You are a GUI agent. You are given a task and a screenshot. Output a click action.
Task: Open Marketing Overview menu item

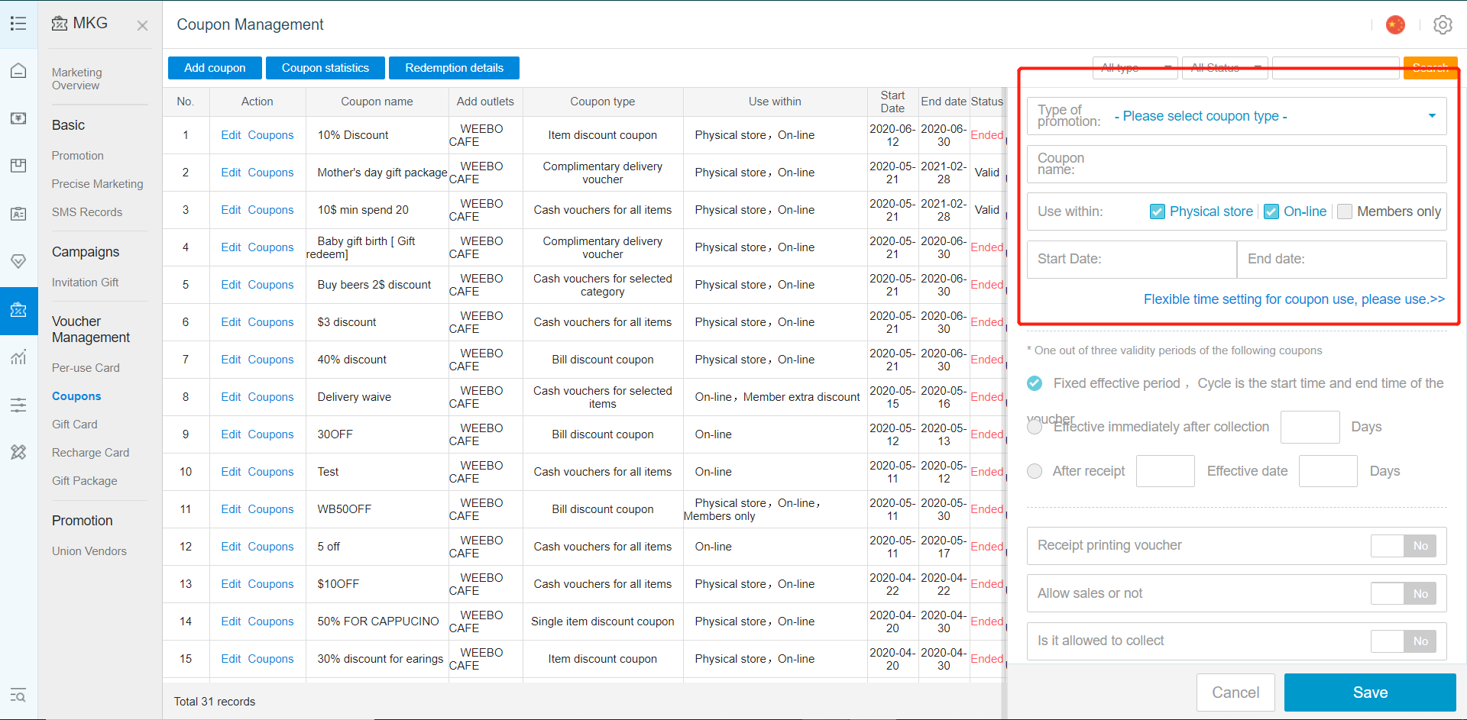click(x=76, y=79)
